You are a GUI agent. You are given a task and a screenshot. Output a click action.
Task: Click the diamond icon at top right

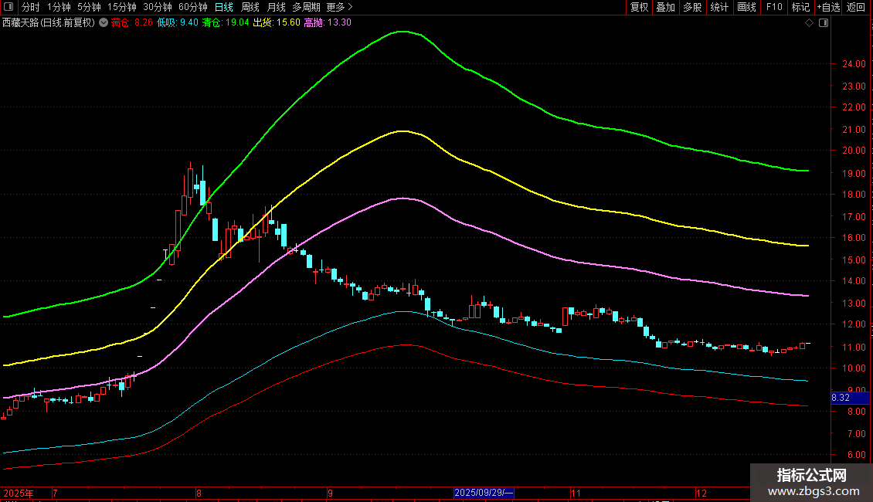809,23
